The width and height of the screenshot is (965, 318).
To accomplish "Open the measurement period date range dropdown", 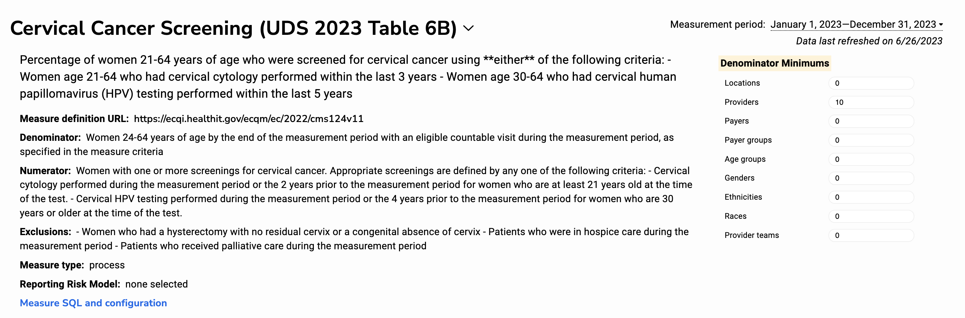I will [856, 25].
